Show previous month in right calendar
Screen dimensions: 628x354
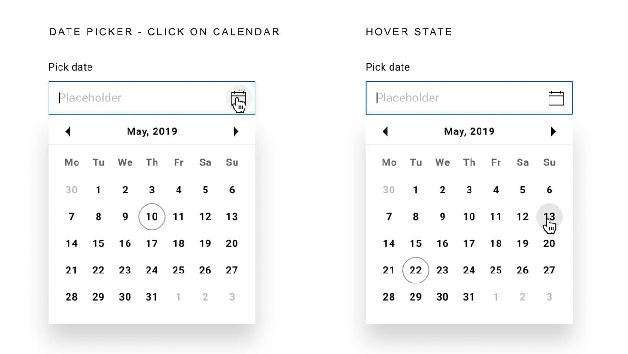(385, 131)
